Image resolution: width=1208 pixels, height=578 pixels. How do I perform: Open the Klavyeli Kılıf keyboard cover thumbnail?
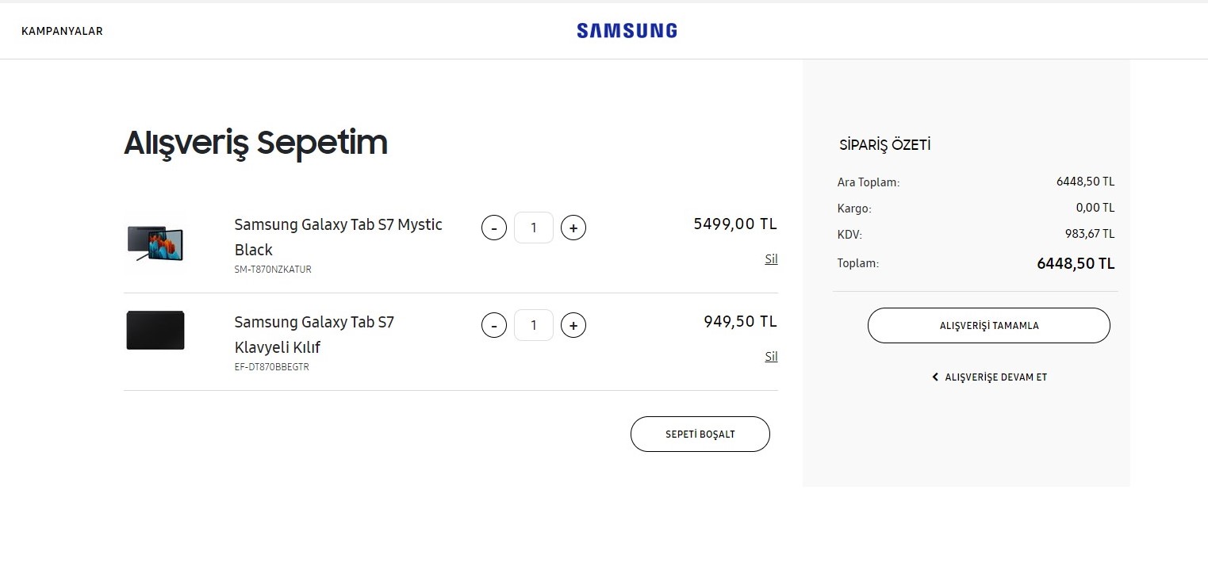155,330
